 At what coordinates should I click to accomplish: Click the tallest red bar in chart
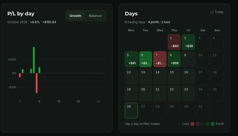click(x=36, y=83)
